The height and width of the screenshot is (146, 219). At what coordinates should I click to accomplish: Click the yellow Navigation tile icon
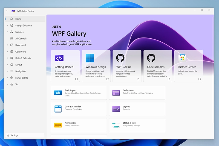pos(58,125)
